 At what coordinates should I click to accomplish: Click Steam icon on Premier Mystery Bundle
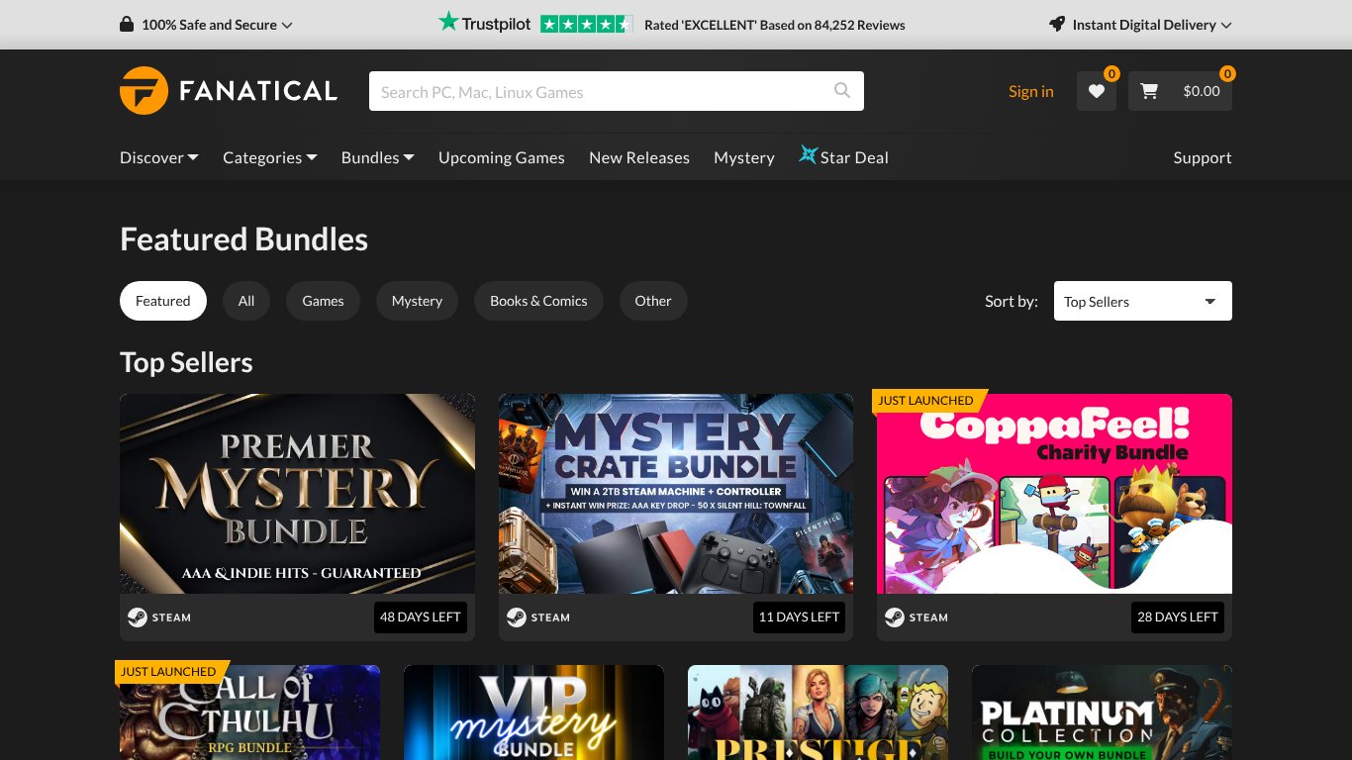[138, 617]
